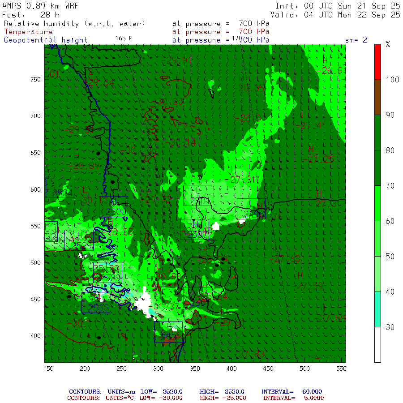403x403 pixels.
Task: Click the '150' x-axis tick label
Action: click(48, 369)
